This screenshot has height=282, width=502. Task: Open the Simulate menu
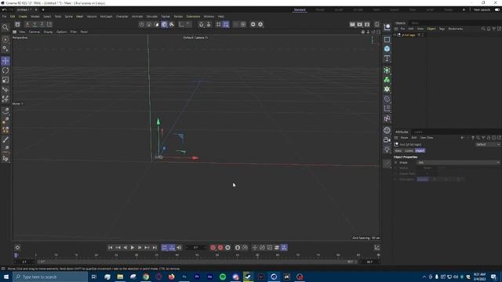coord(152,16)
